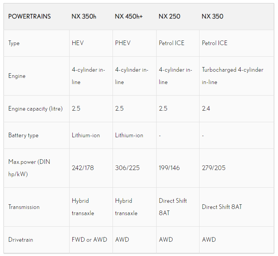This screenshot has width=278, height=256.
Task: Select the Engine capacity (litre) label
Action: click(36, 109)
